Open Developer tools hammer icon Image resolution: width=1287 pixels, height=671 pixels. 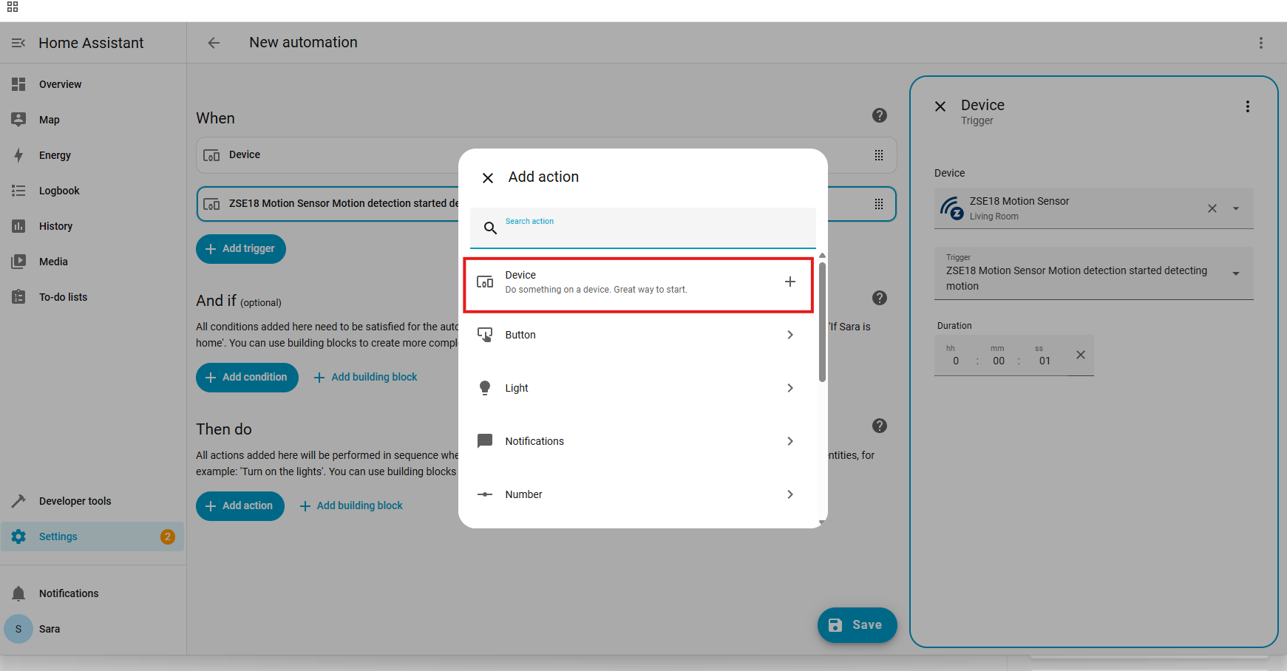tap(18, 501)
